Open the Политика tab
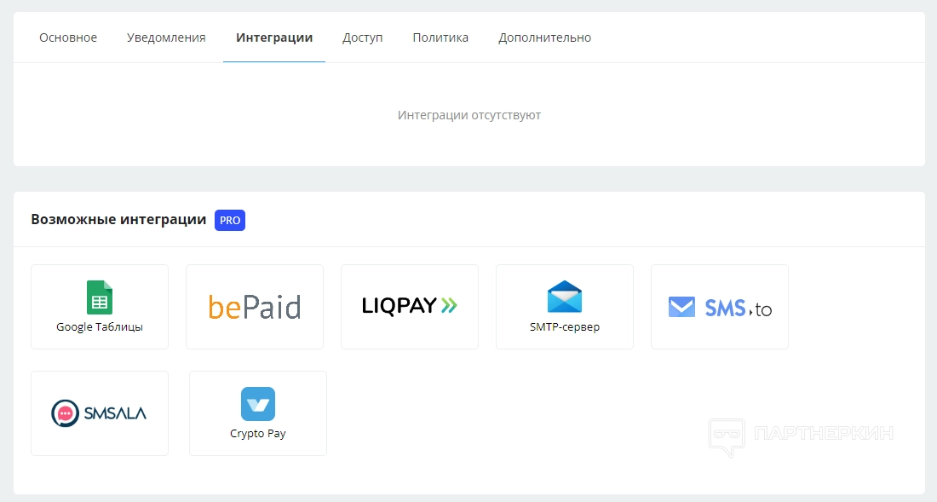 [440, 38]
